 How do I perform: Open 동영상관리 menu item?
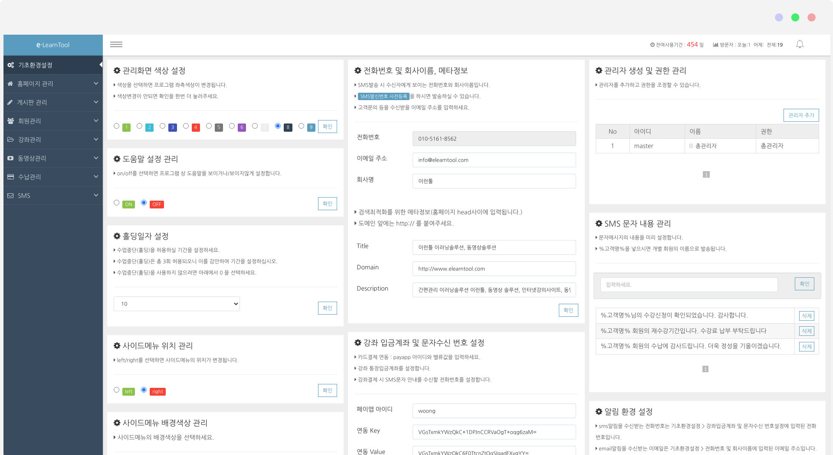(x=53, y=158)
